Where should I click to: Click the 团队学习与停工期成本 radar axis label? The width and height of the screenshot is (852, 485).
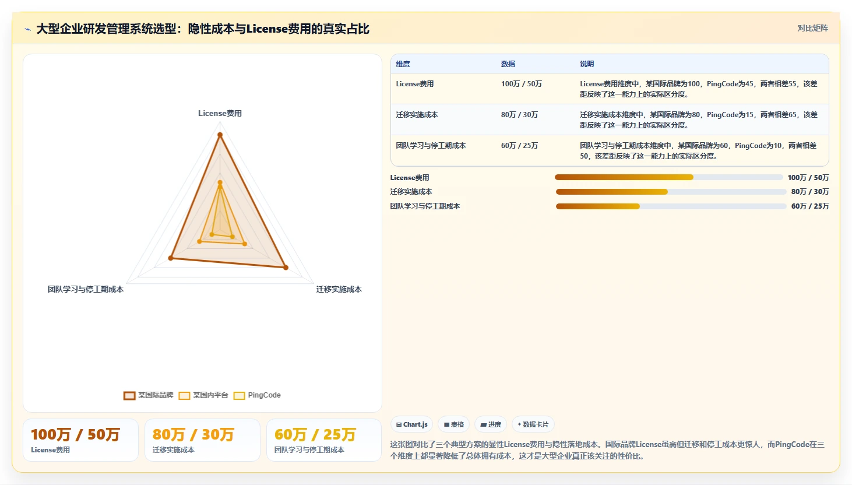86,289
